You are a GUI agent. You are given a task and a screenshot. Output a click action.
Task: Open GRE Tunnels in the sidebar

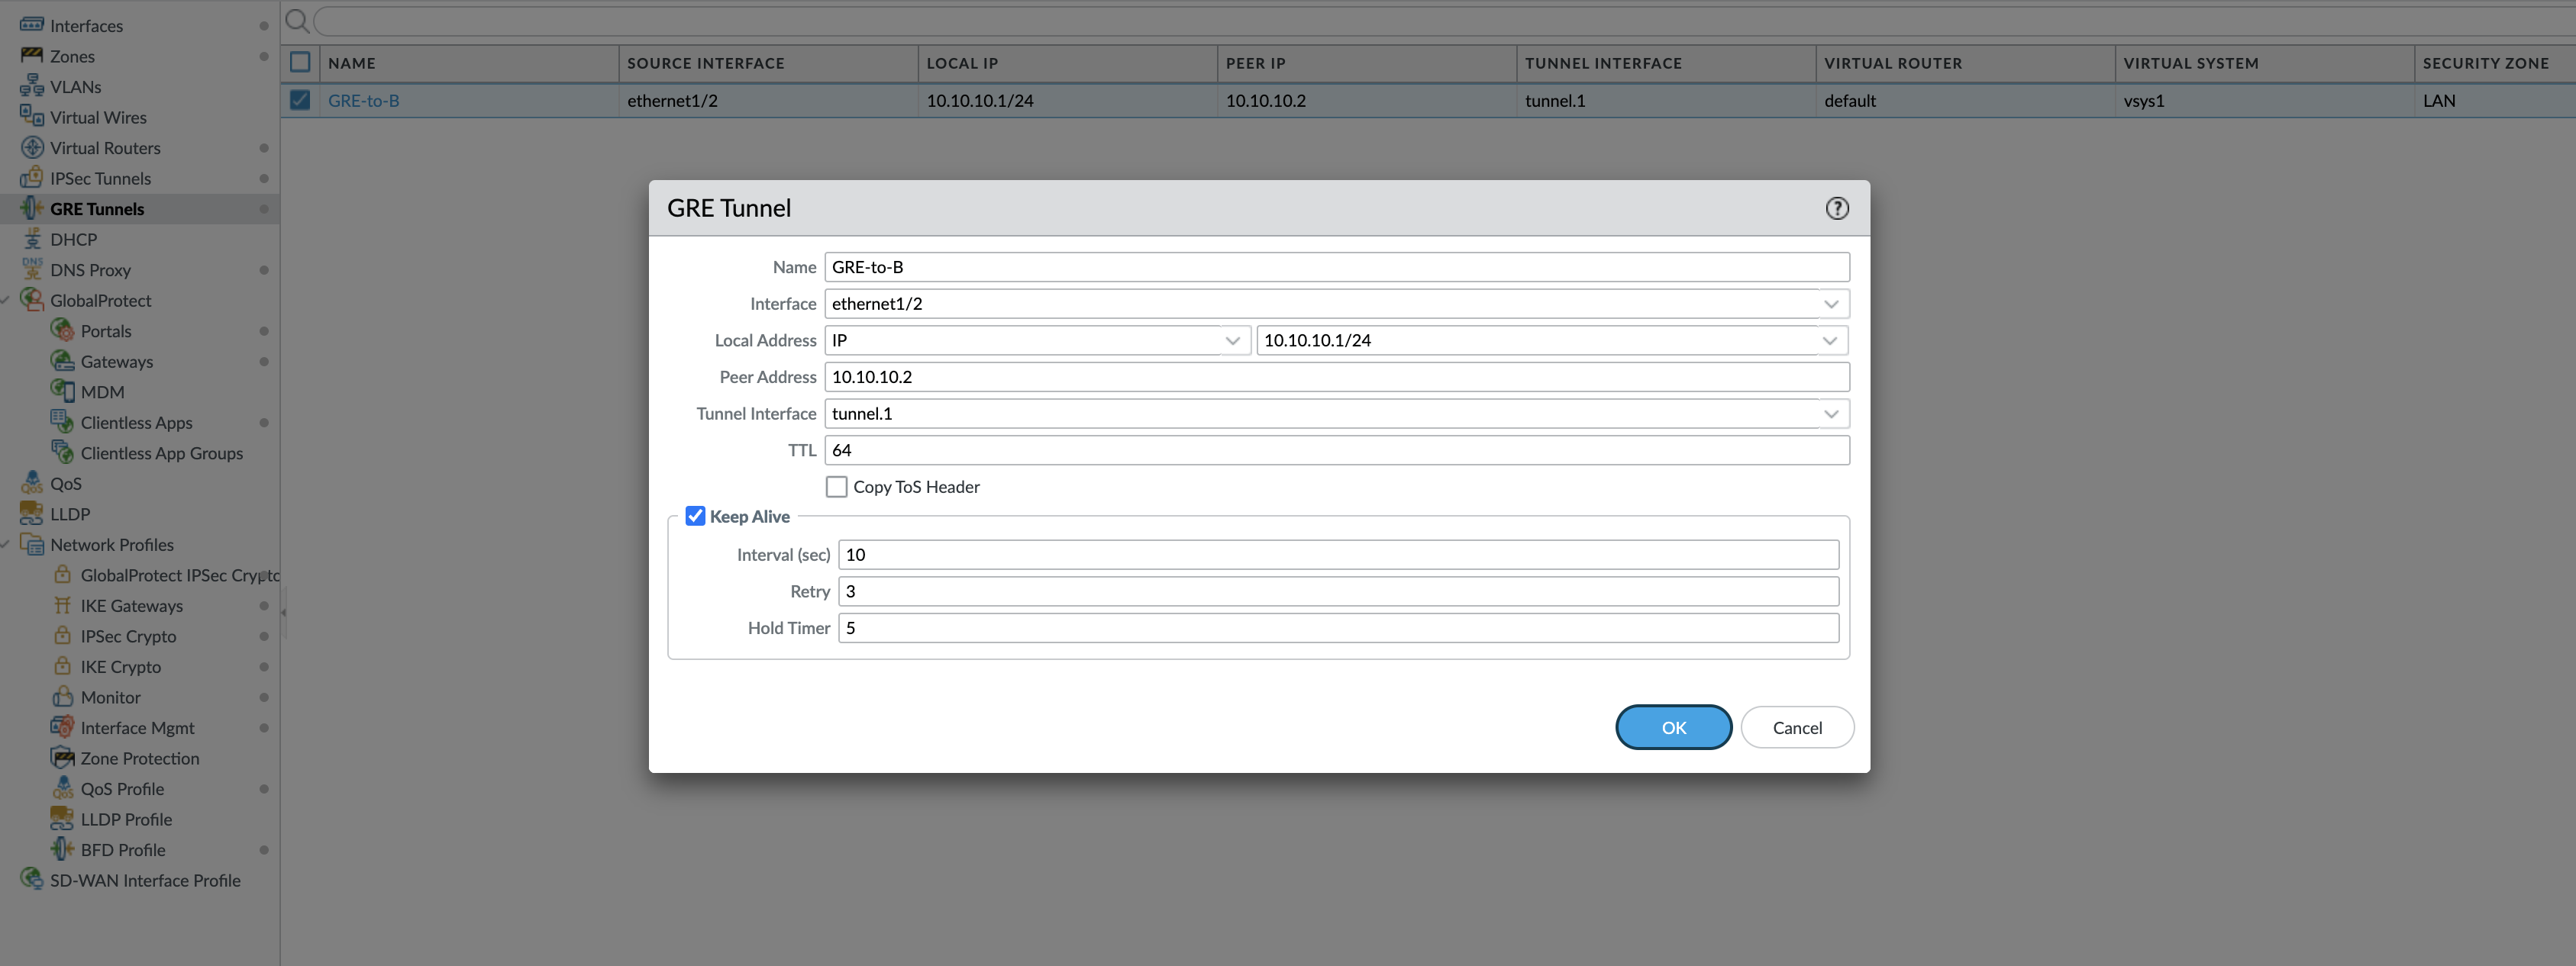tap(97, 209)
